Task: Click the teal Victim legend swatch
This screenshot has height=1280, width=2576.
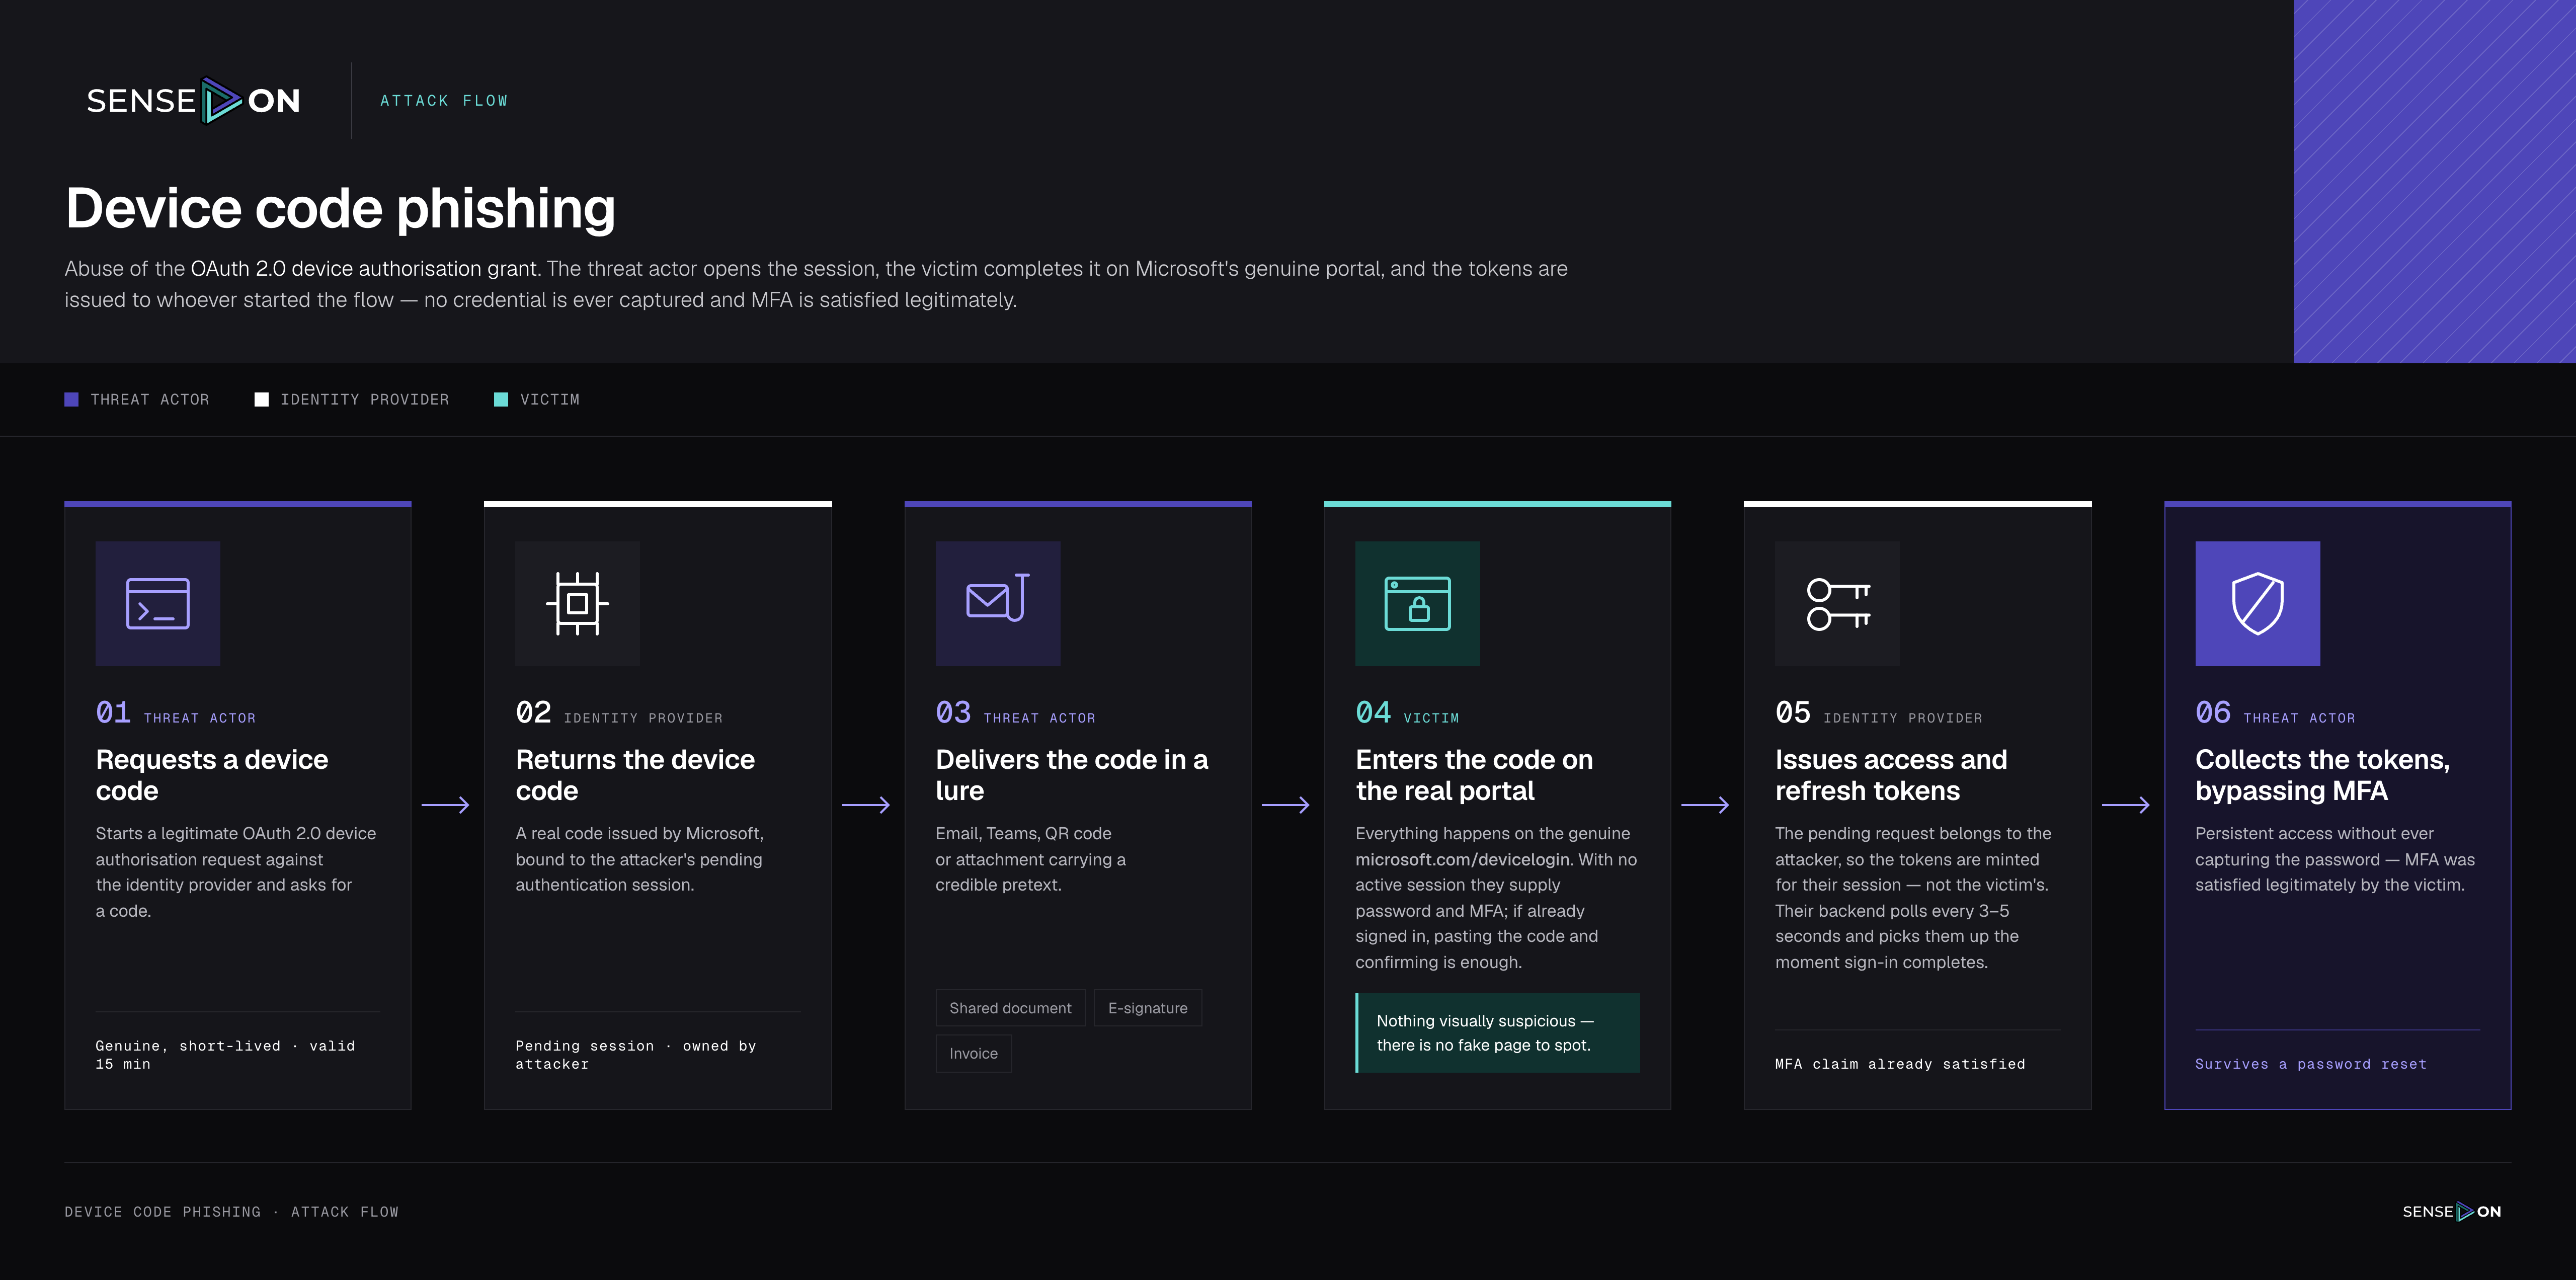Action: (x=501, y=400)
